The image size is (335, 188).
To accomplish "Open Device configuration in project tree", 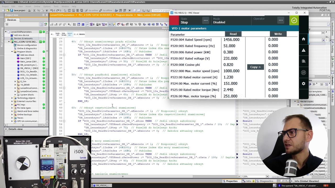I will (27, 45).
